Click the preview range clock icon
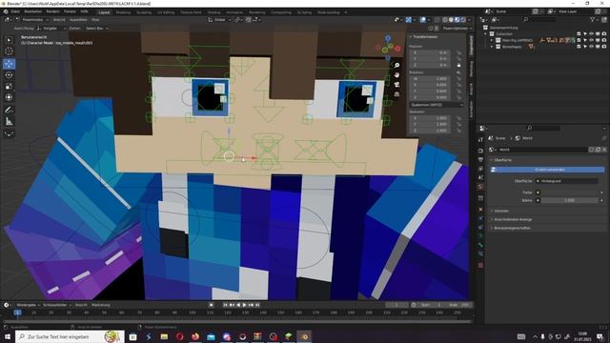This screenshot has height=343, width=610. 414,305
